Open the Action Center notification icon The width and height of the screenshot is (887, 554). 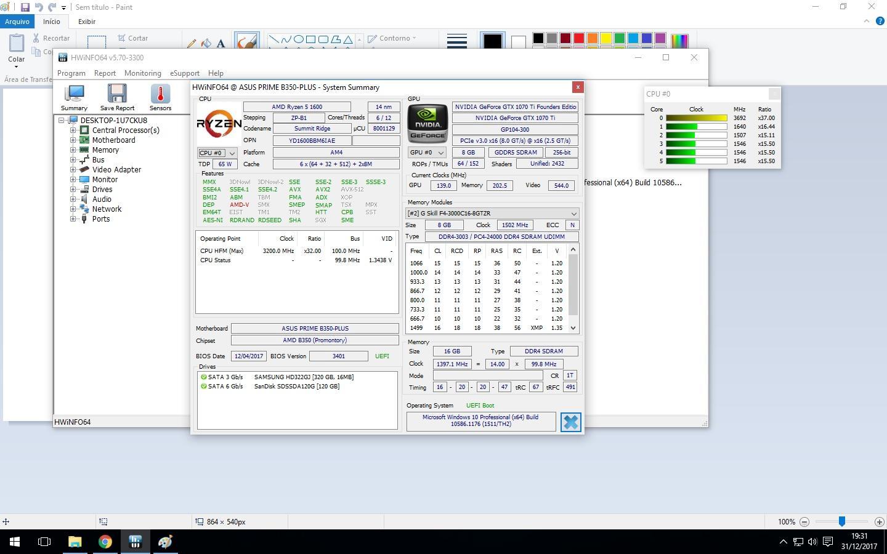coord(828,542)
